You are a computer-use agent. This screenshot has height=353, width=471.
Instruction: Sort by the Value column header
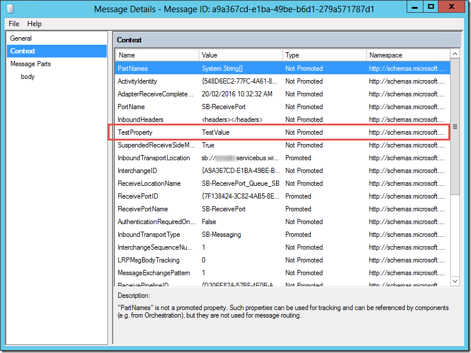[x=240, y=55]
